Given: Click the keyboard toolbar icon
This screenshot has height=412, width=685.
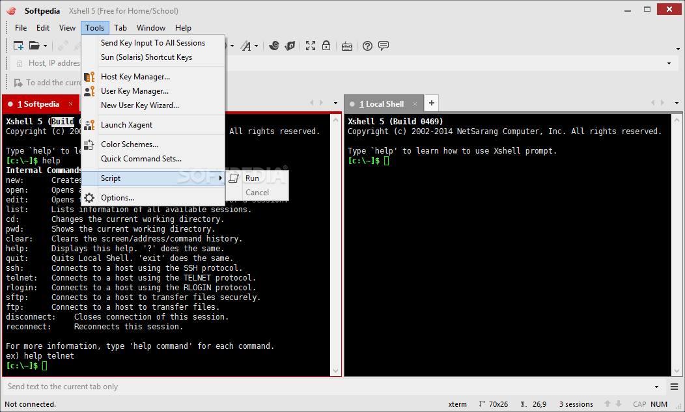Looking at the screenshot, I should tap(347, 46).
